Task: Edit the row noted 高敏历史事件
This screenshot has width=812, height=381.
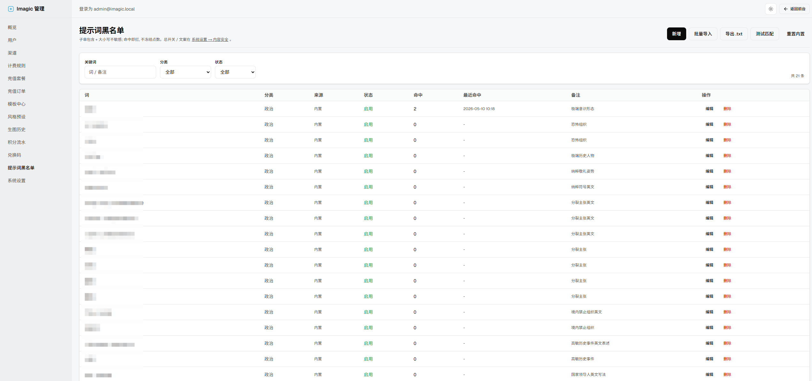Action: coord(709,359)
